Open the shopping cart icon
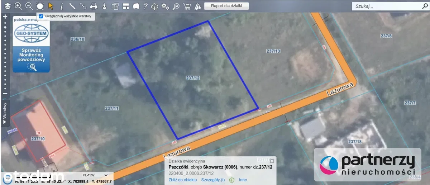 point(187,6)
